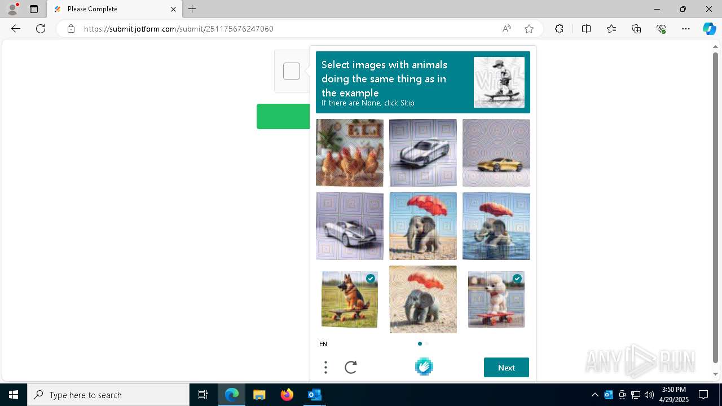Screen dimensions: 722x406
Task: Open the Collections icon
Action: (x=636, y=29)
